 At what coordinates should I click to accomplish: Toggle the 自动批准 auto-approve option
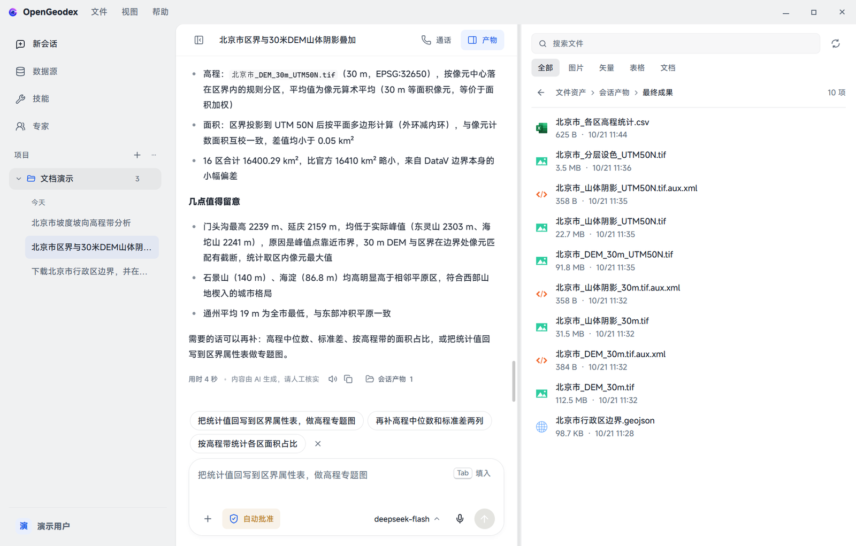point(251,519)
